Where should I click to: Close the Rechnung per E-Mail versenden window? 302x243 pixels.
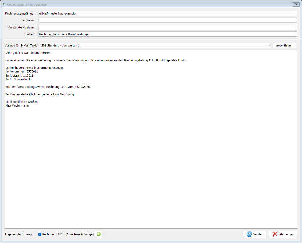[295, 4]
